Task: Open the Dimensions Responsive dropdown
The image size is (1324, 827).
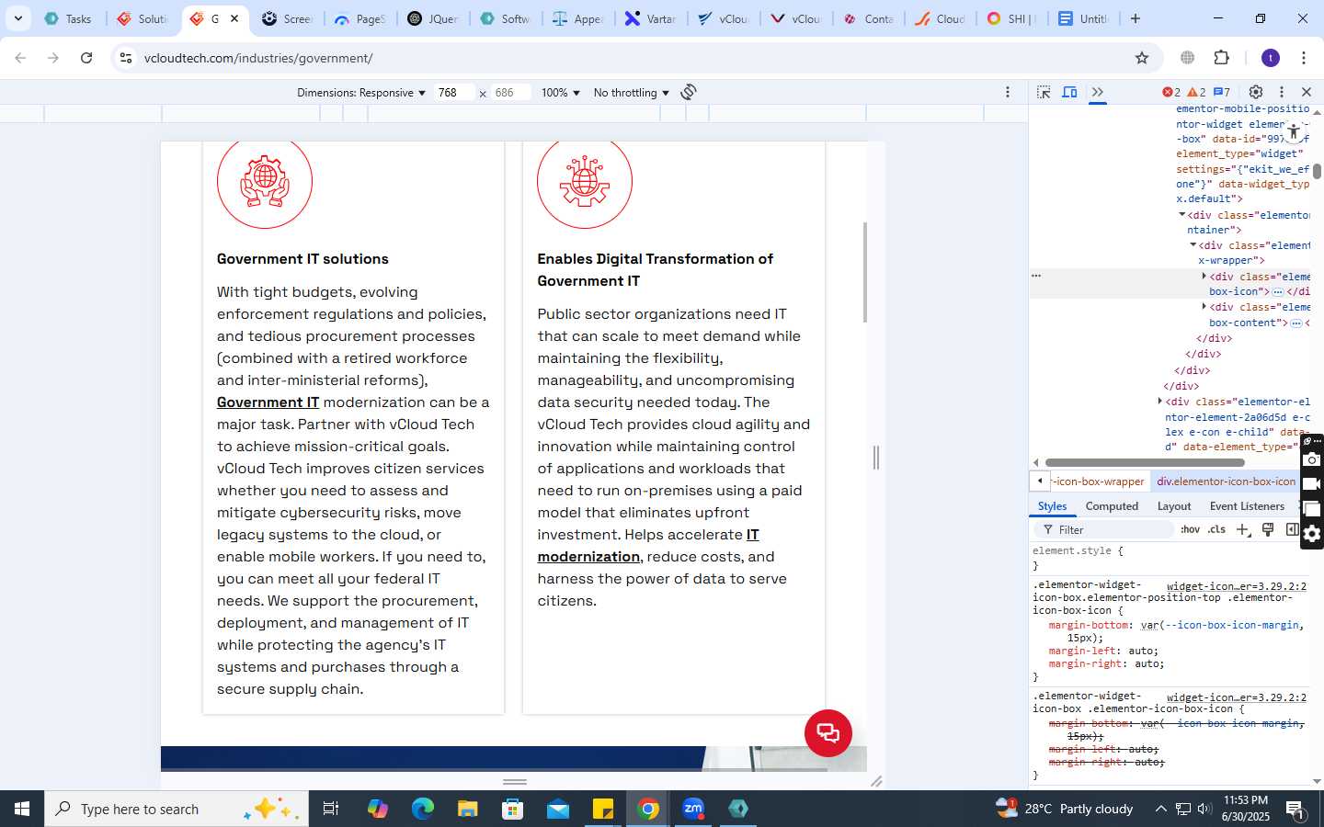Action: click(x=361, y=93)
